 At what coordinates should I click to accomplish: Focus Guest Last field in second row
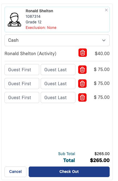[58, 84]
